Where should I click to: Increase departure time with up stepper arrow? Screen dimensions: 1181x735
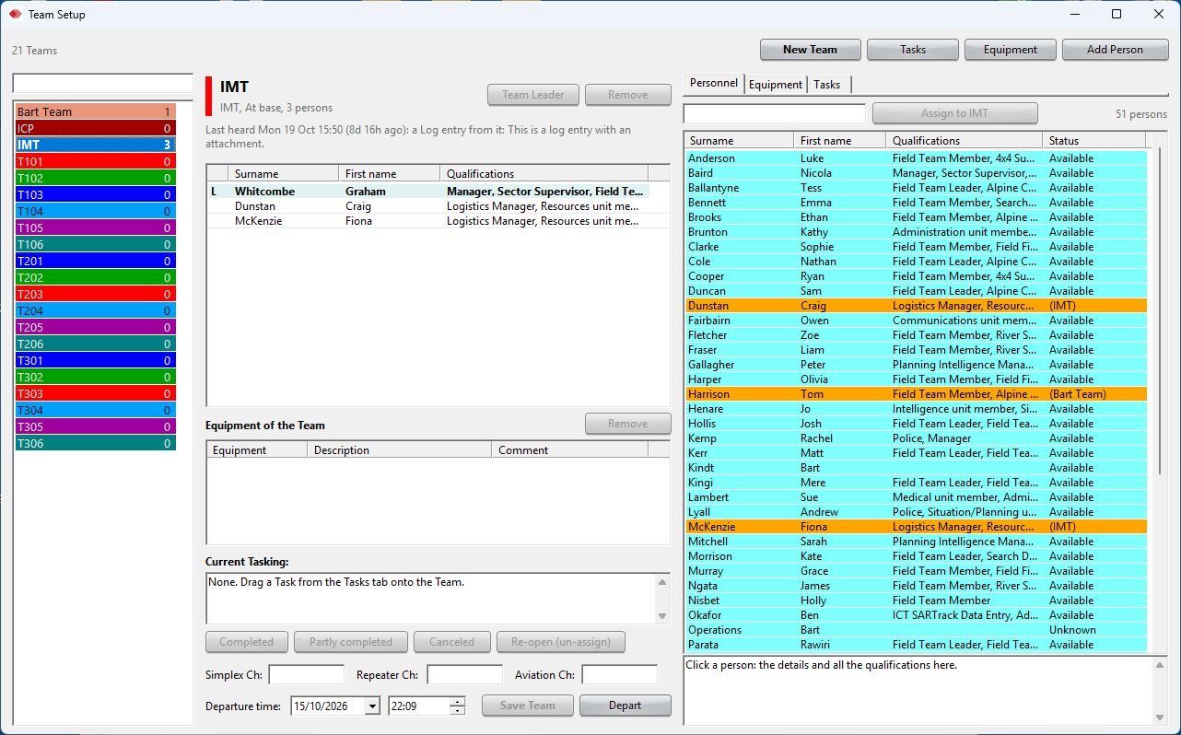(458, 702)
